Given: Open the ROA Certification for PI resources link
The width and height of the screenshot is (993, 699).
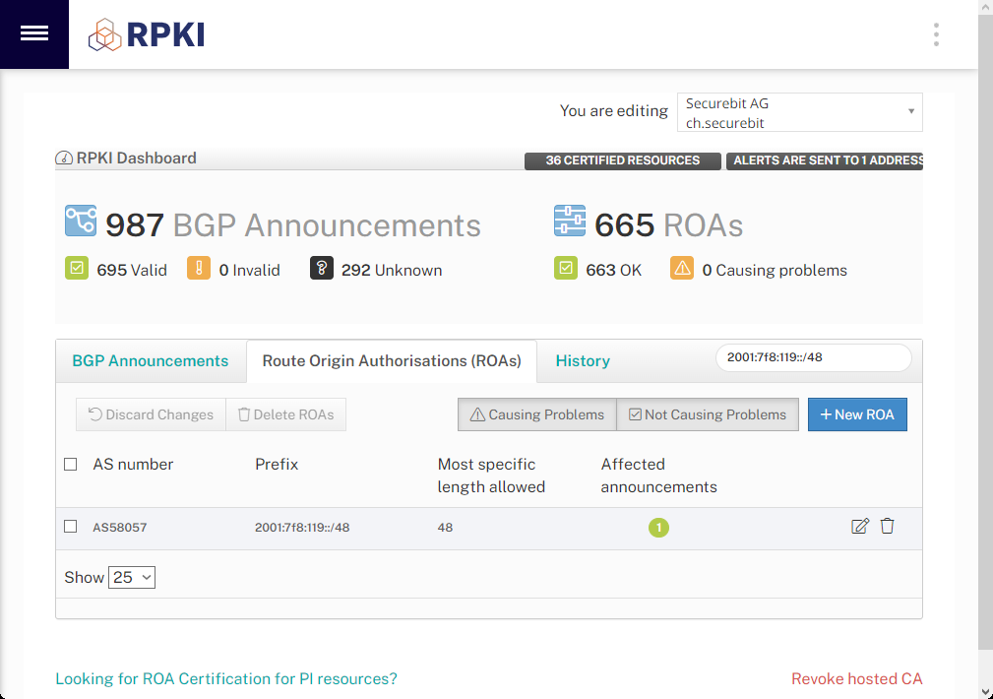Looking at the screenshot, I should pos(226,678).
